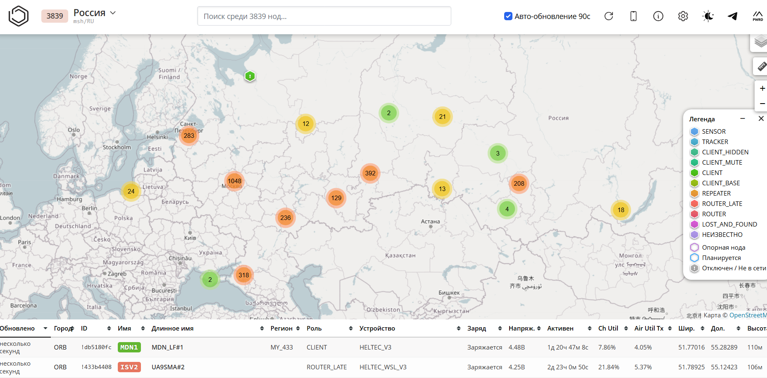Open the OpenStreetMap attribution link
767x378 pixels.
[x=748, y=315]
